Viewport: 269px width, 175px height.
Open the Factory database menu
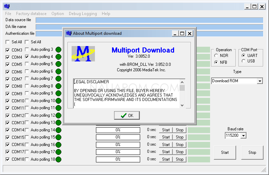tap(31, 14)
